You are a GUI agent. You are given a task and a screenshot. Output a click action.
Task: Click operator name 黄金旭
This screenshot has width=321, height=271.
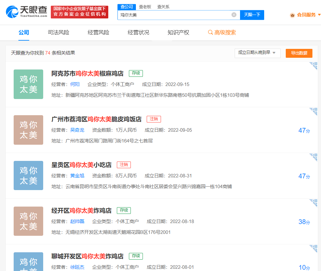tap(77, 176)
